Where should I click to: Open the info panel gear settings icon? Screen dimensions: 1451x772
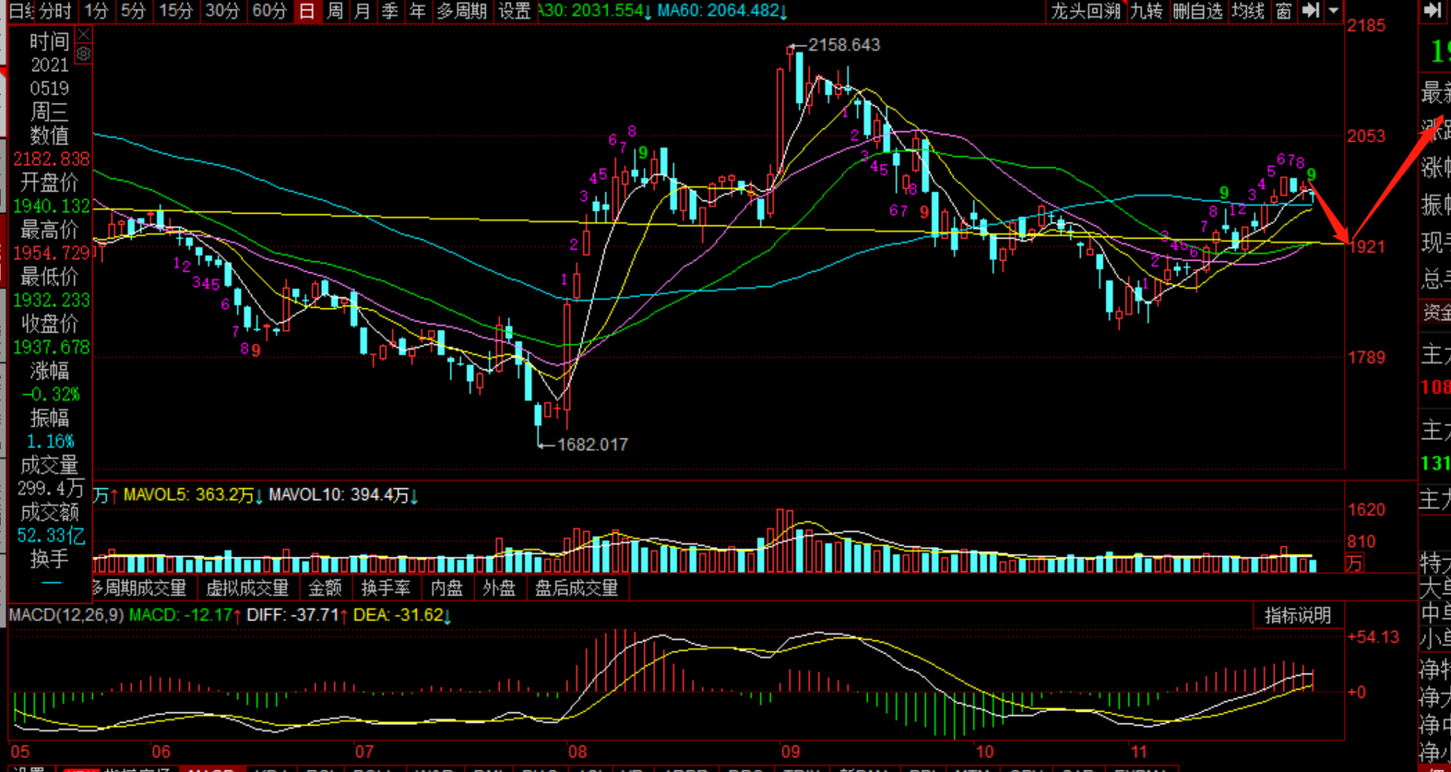pyautogui.click(x=83, y=54)
